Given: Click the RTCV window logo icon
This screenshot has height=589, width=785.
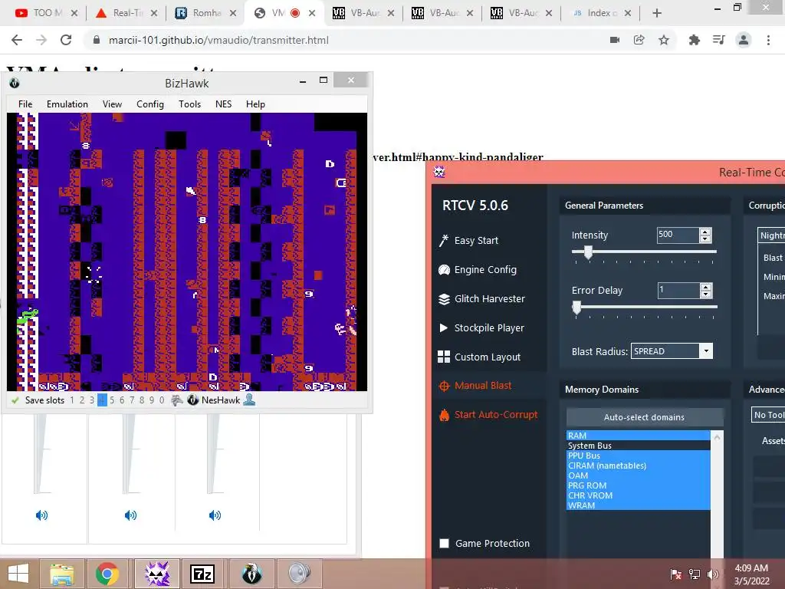Looking at the screenshot, I should pos(439,173).
